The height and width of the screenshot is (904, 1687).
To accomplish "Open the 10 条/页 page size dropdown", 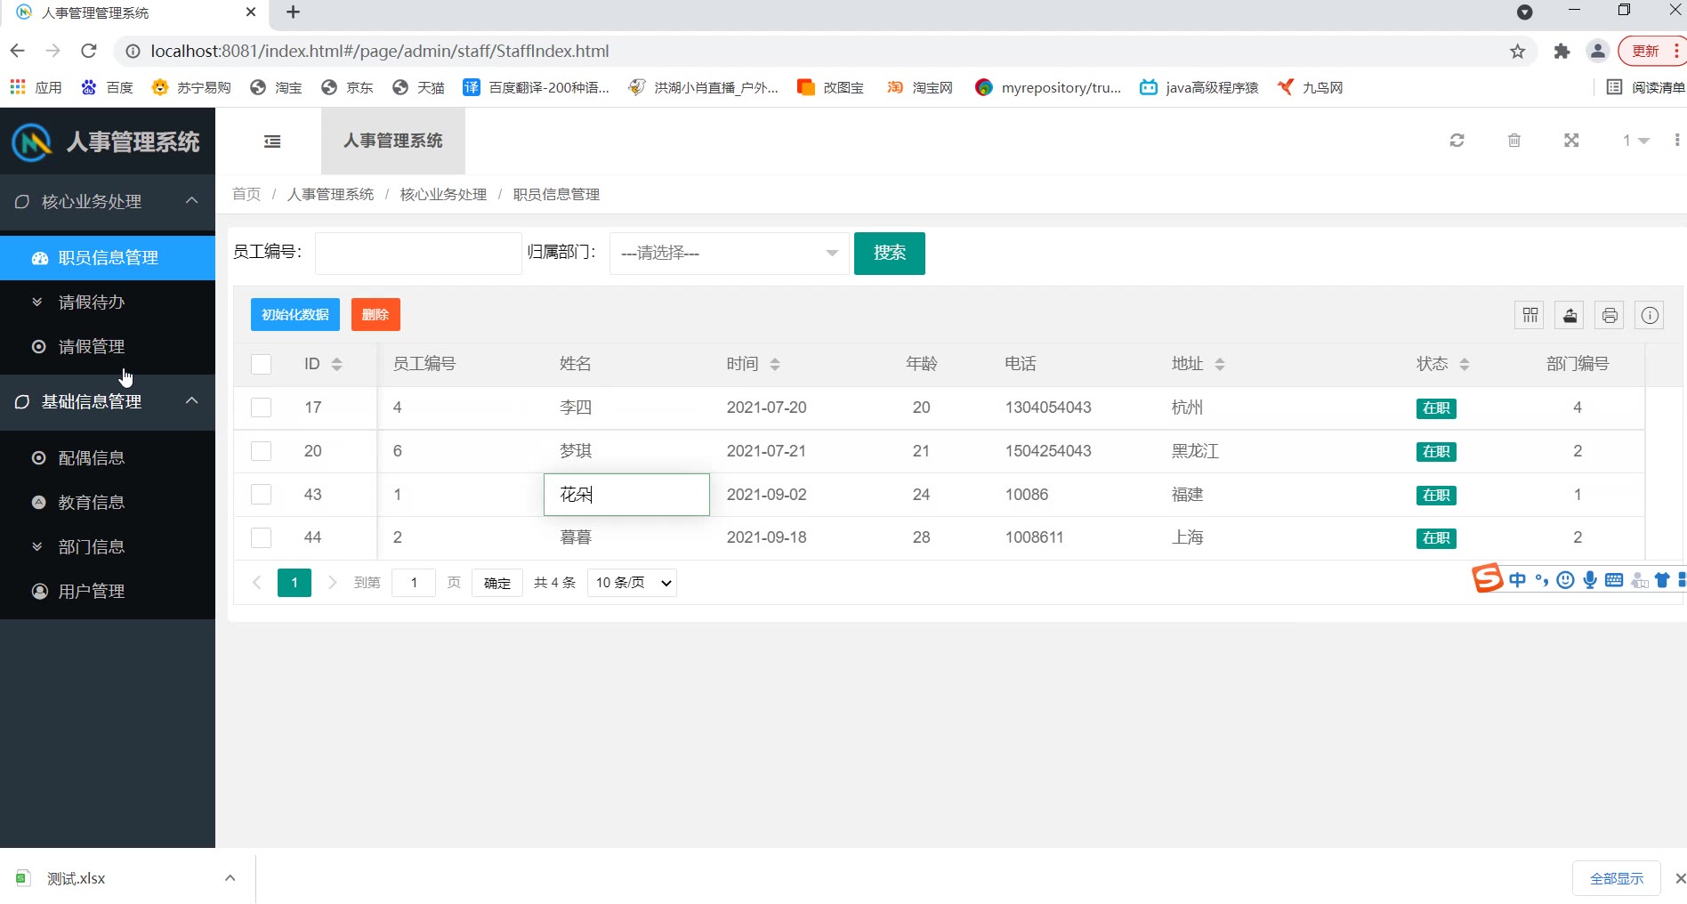I will (x=632, y=583).
